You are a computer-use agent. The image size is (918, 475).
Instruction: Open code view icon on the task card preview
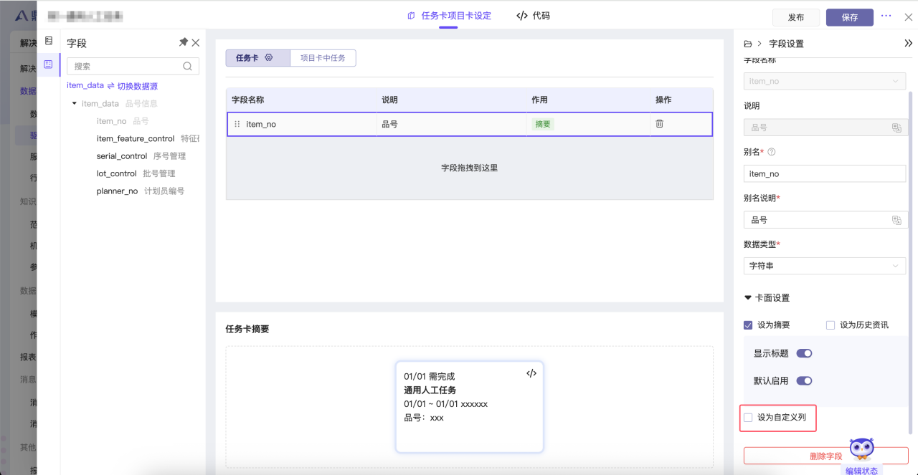point(531,373)
